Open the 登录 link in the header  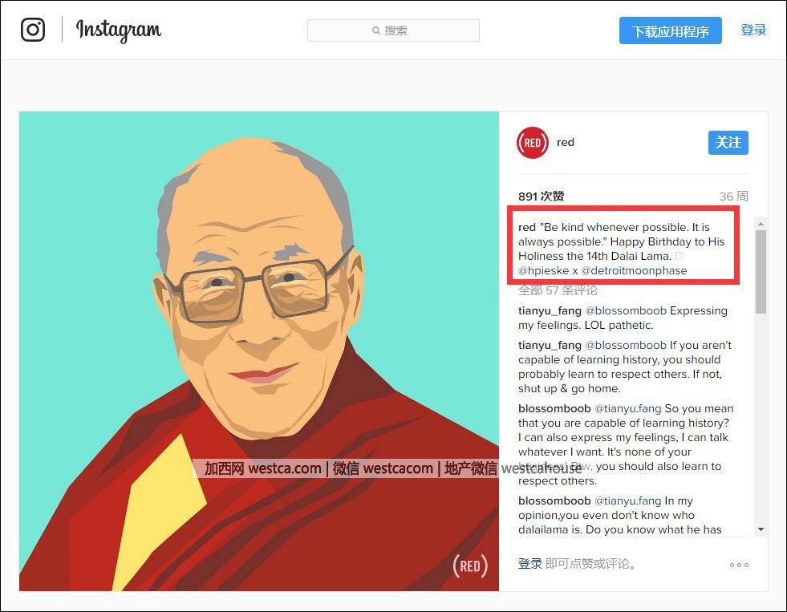[x=753, y=30]
